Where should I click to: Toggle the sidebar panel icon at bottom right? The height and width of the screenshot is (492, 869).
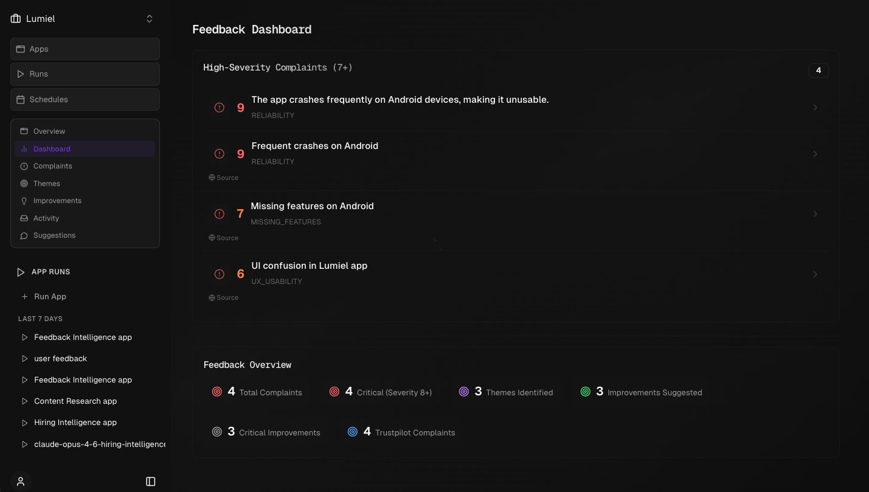tap(150, 481)
